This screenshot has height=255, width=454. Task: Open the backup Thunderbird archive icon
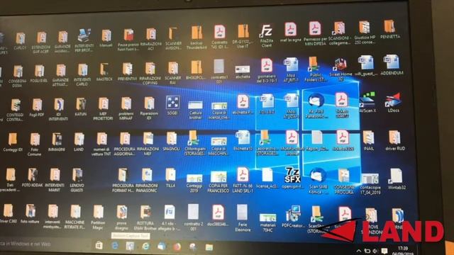pyautogui.click(x=197, y=33)
